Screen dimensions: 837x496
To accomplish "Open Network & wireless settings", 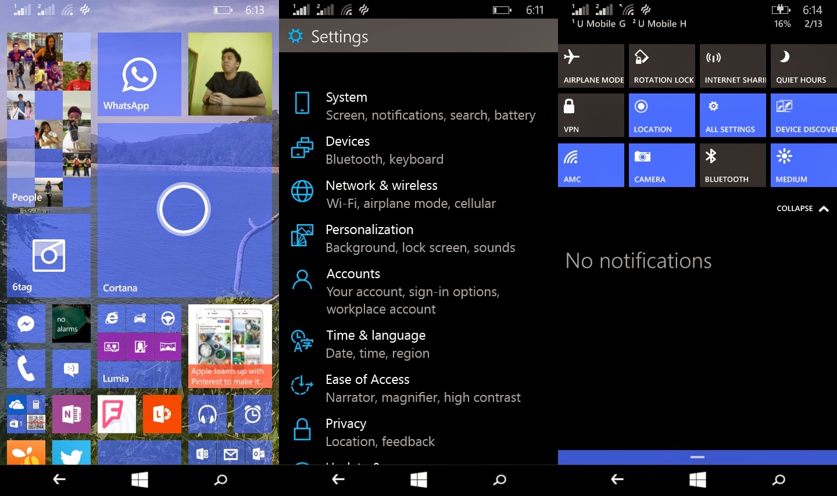I will coord(419,195).
